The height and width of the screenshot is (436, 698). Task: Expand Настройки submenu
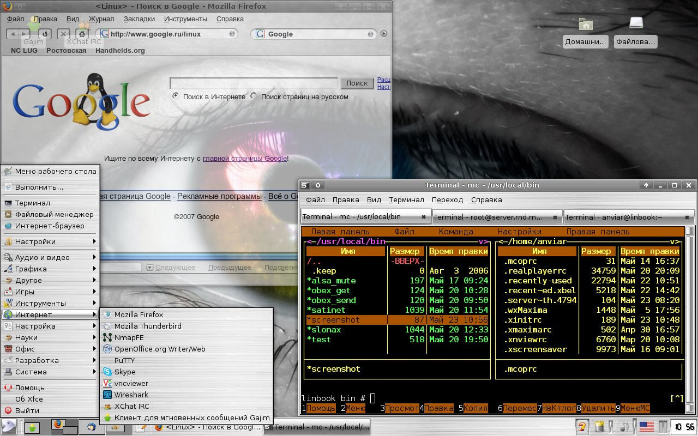point(50,241)
